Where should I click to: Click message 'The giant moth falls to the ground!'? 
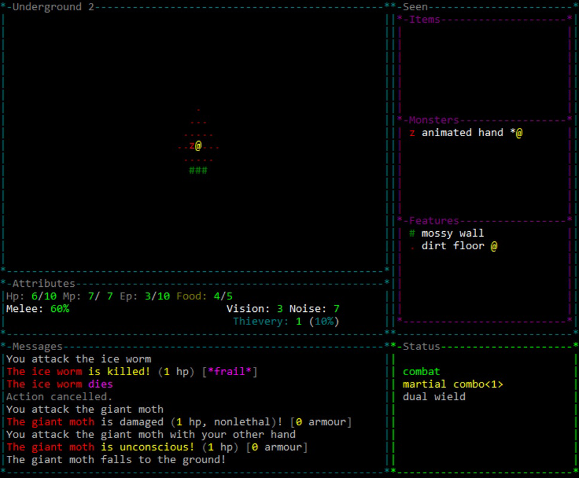coord(116,459)
